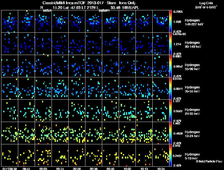Screen dimensions: 224x170
Task: Click the color bar beside Hydrogen 149-227 keV
Action: tap(170, 21)
